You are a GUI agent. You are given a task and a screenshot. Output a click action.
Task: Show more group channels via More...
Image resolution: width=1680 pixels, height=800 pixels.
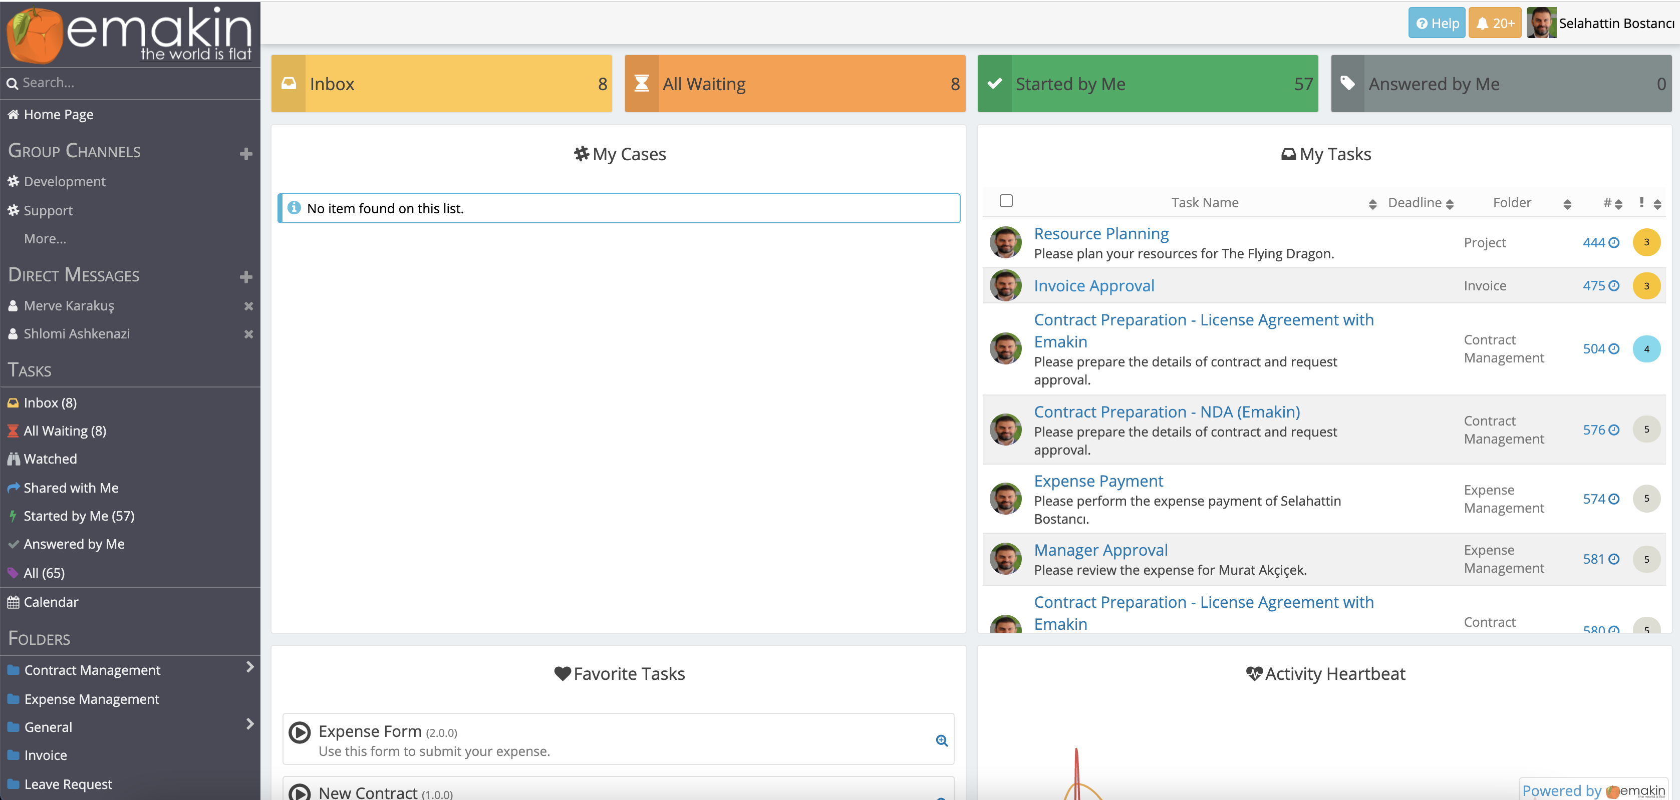click(45, 239)
